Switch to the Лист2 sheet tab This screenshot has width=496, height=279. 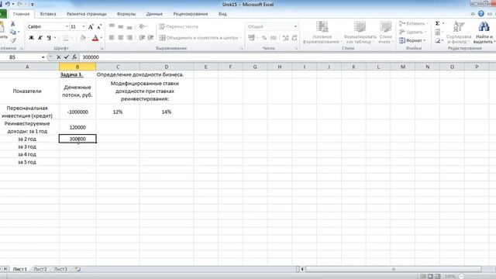pos(40,269)
